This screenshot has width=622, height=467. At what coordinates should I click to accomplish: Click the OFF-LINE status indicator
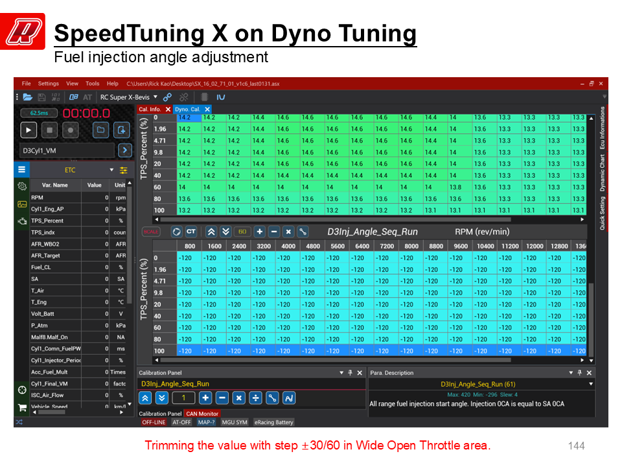click(154, 422)
